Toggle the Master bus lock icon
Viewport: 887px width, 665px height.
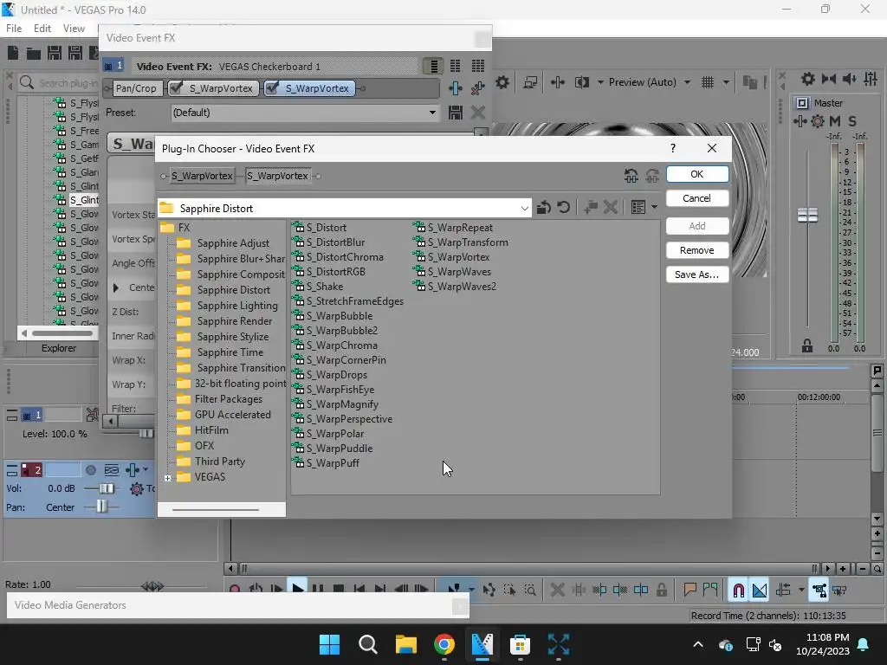click(x=807, y=346)
